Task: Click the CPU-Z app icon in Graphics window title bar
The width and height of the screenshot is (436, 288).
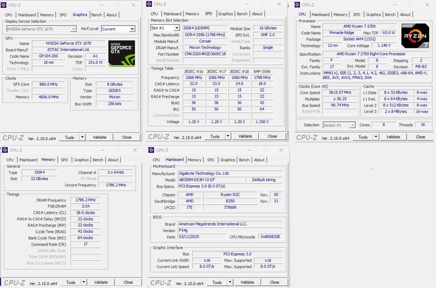Action: tap(3, 5)
